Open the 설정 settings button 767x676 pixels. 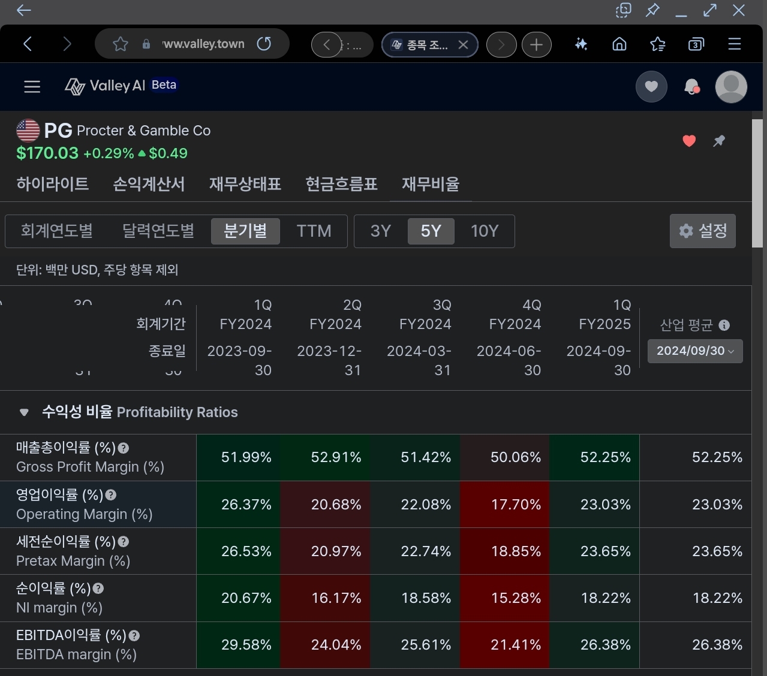pyautogui.click(x=703, y=231)
